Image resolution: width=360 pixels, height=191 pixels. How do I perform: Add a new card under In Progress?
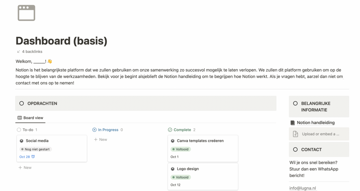pos(101,139)
